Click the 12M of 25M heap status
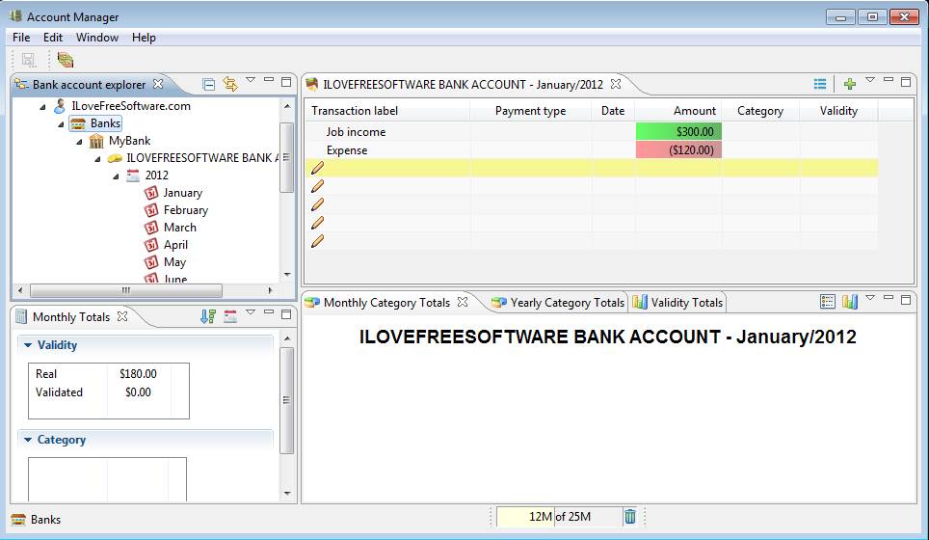 click(x=559, y=517)
